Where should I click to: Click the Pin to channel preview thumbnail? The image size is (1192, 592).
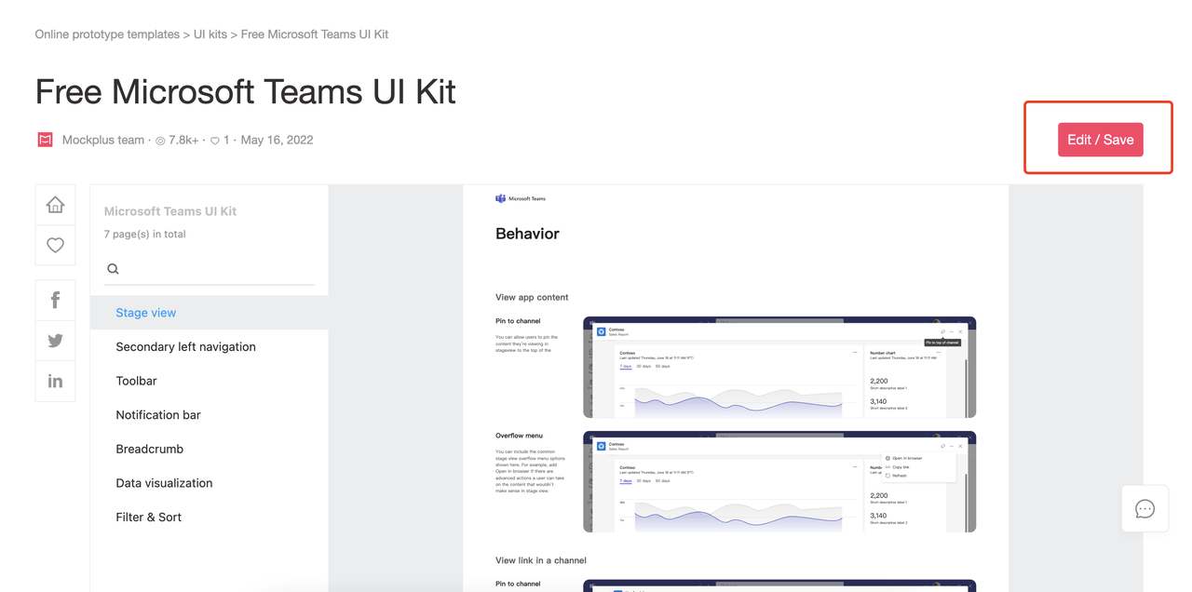pos(779,367)
